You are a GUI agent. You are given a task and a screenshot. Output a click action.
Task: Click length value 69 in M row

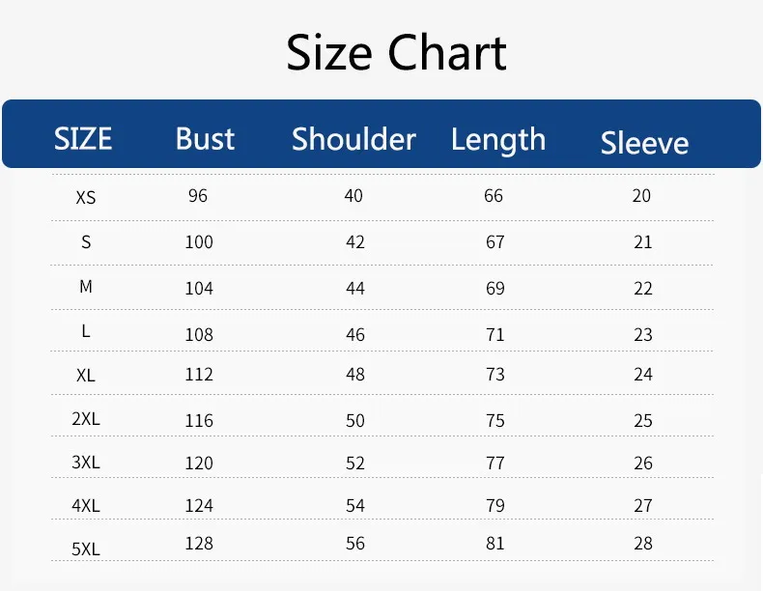point(495,288)
